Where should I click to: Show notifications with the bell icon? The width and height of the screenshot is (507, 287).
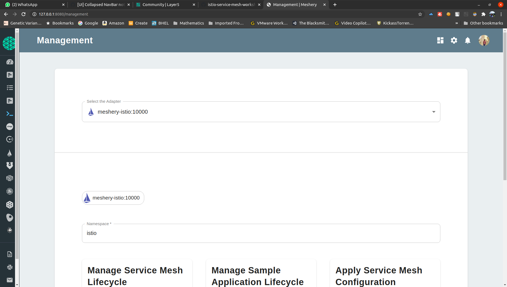(468, 40)
